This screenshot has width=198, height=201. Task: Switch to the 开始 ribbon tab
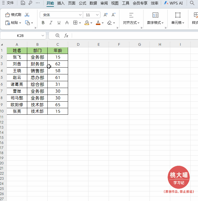(x=50, y=3)
